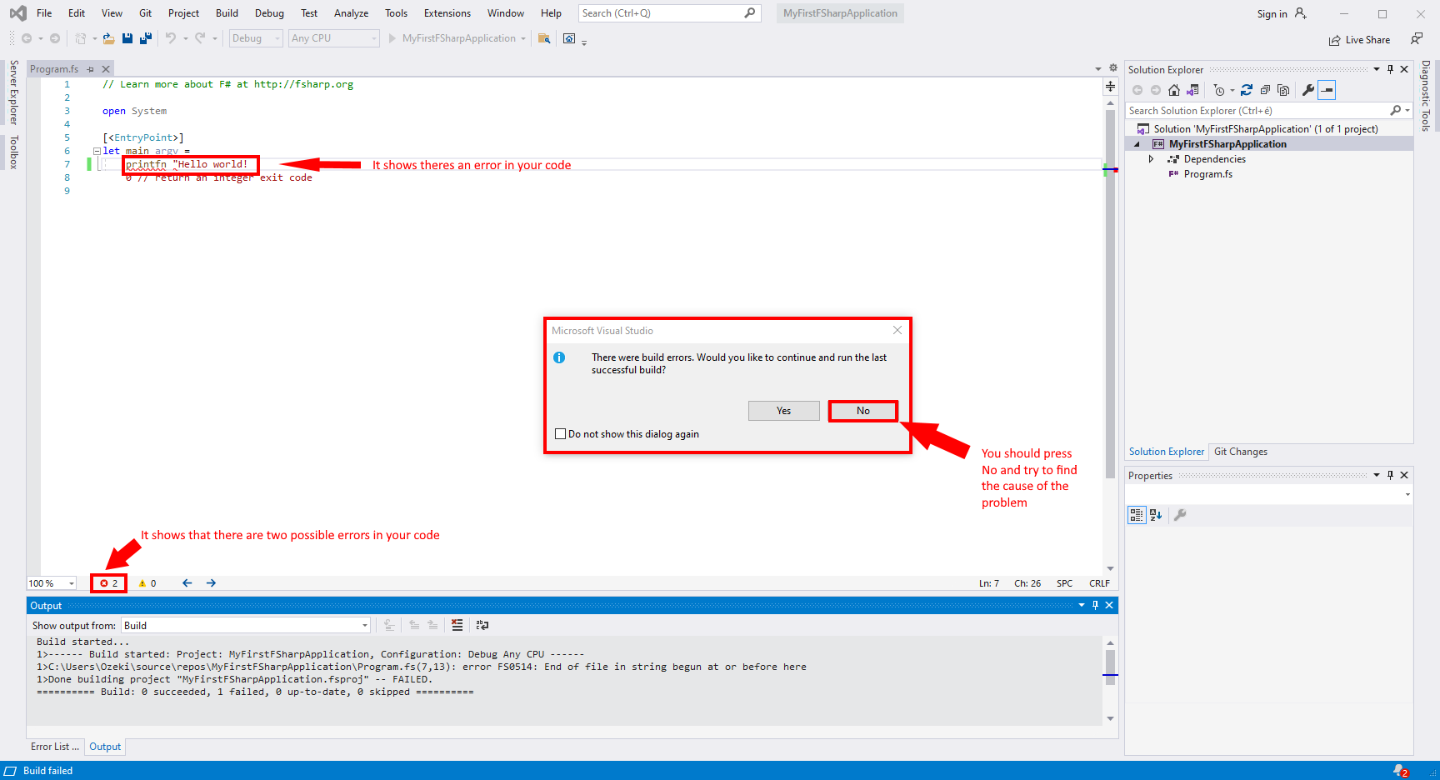Click the Search Solution Explorer input field
1440x780 pixels.
pos(1258,111)
